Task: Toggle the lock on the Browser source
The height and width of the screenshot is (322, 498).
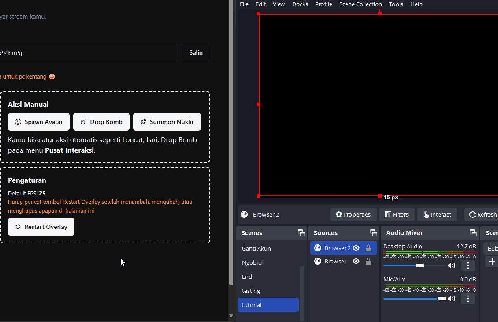Action: click(368, 261)
